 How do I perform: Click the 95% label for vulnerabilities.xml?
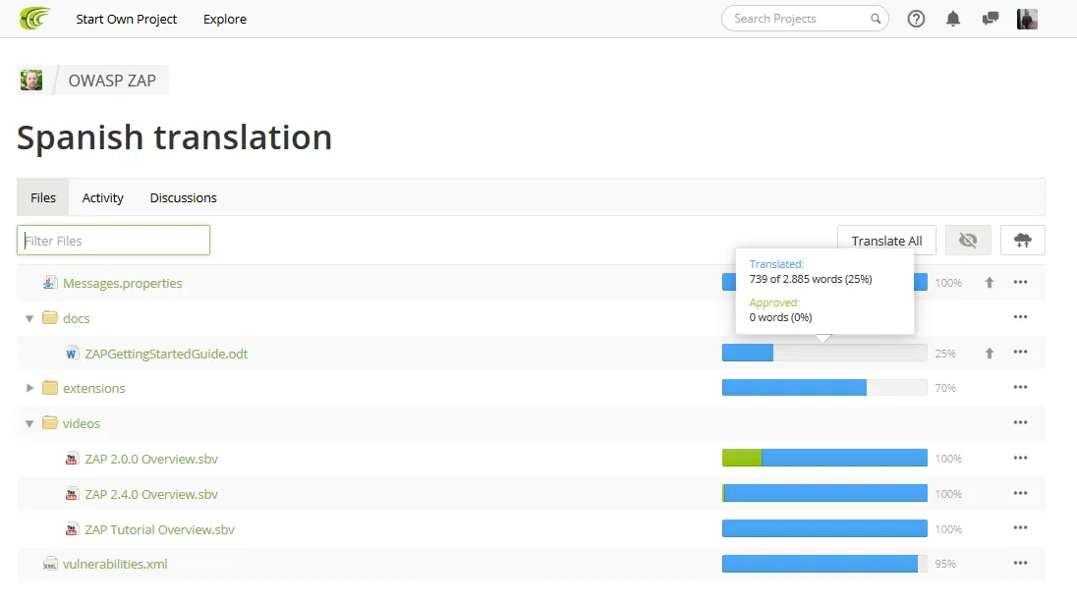(x=945, y=564)
